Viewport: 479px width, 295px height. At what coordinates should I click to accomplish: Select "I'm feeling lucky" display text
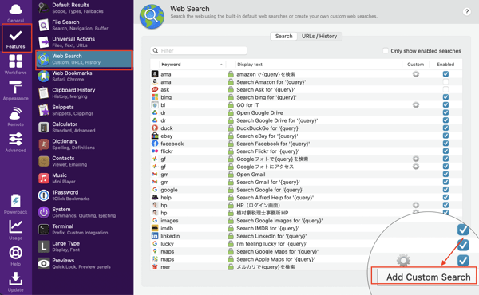point(272,244)
